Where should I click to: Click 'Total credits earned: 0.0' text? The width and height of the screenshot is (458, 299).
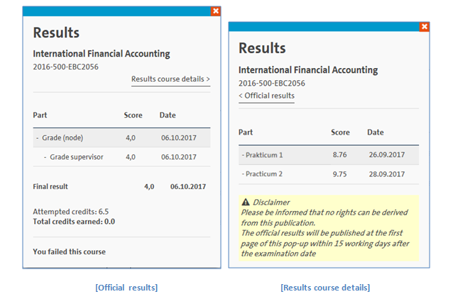point(74,222)
